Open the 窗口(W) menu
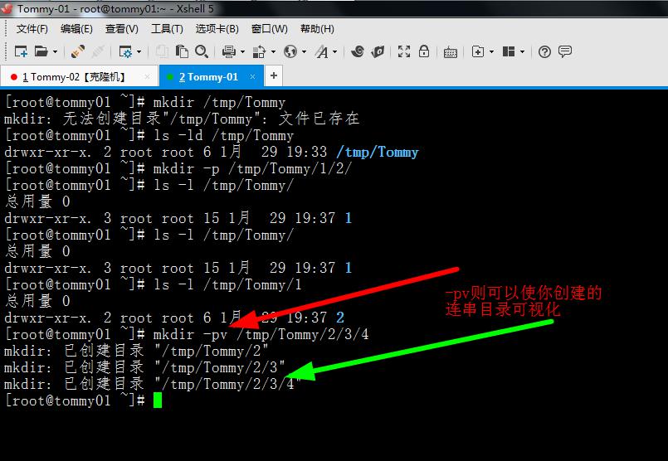 click(x=269, y=29)
